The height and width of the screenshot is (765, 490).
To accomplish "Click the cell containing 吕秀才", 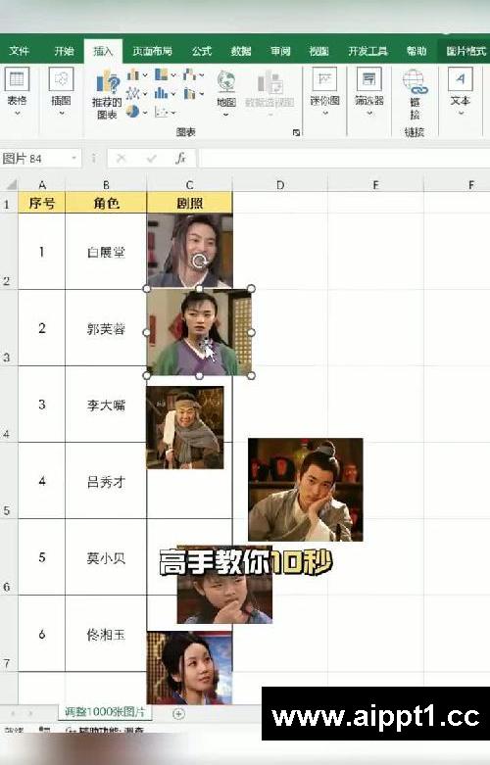I will [106, 482].
